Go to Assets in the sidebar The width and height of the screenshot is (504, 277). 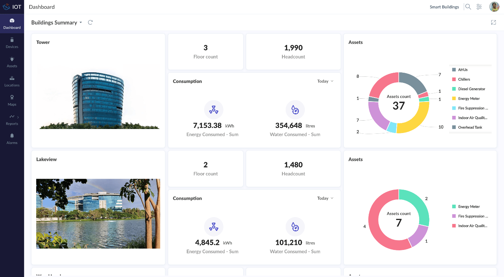coord(12,62)
